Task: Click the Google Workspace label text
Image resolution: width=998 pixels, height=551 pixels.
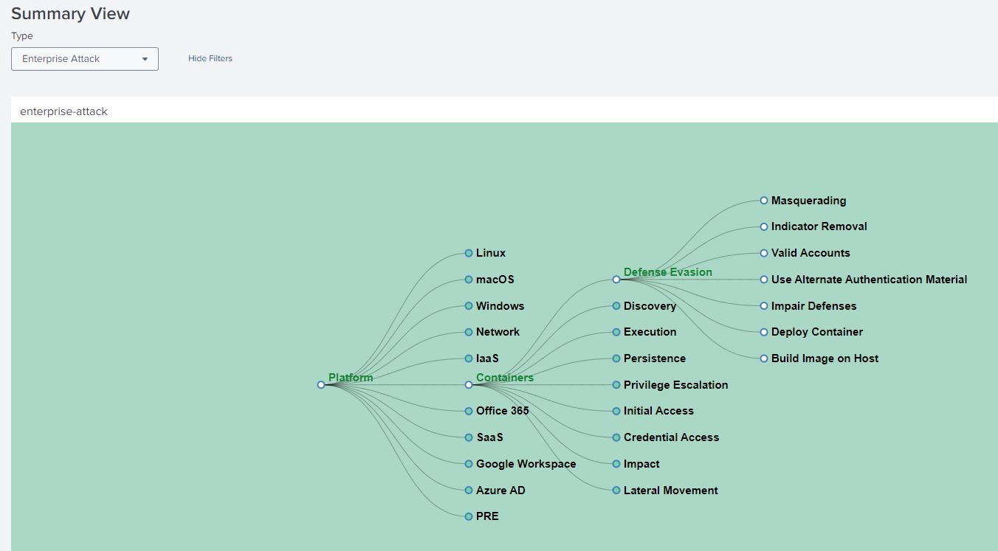Action: click(x=526, y=464)
